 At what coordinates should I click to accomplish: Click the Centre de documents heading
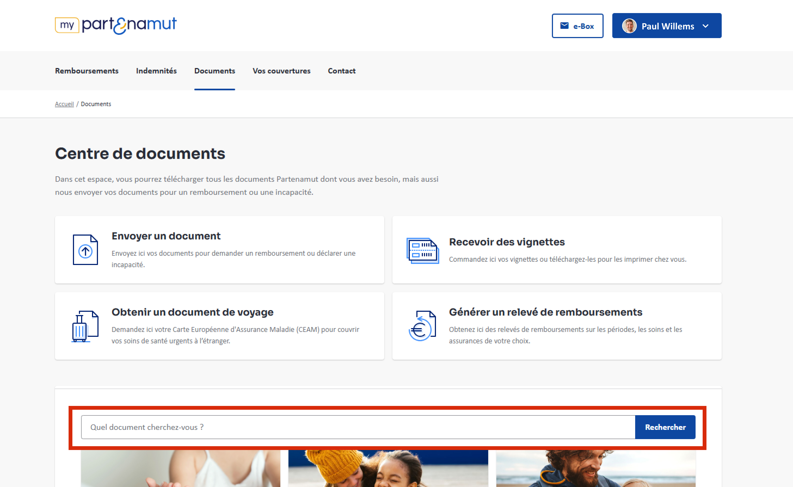140,153
